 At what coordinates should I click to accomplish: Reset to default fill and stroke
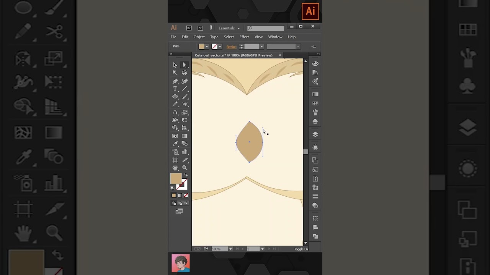(x=172, y=188)
